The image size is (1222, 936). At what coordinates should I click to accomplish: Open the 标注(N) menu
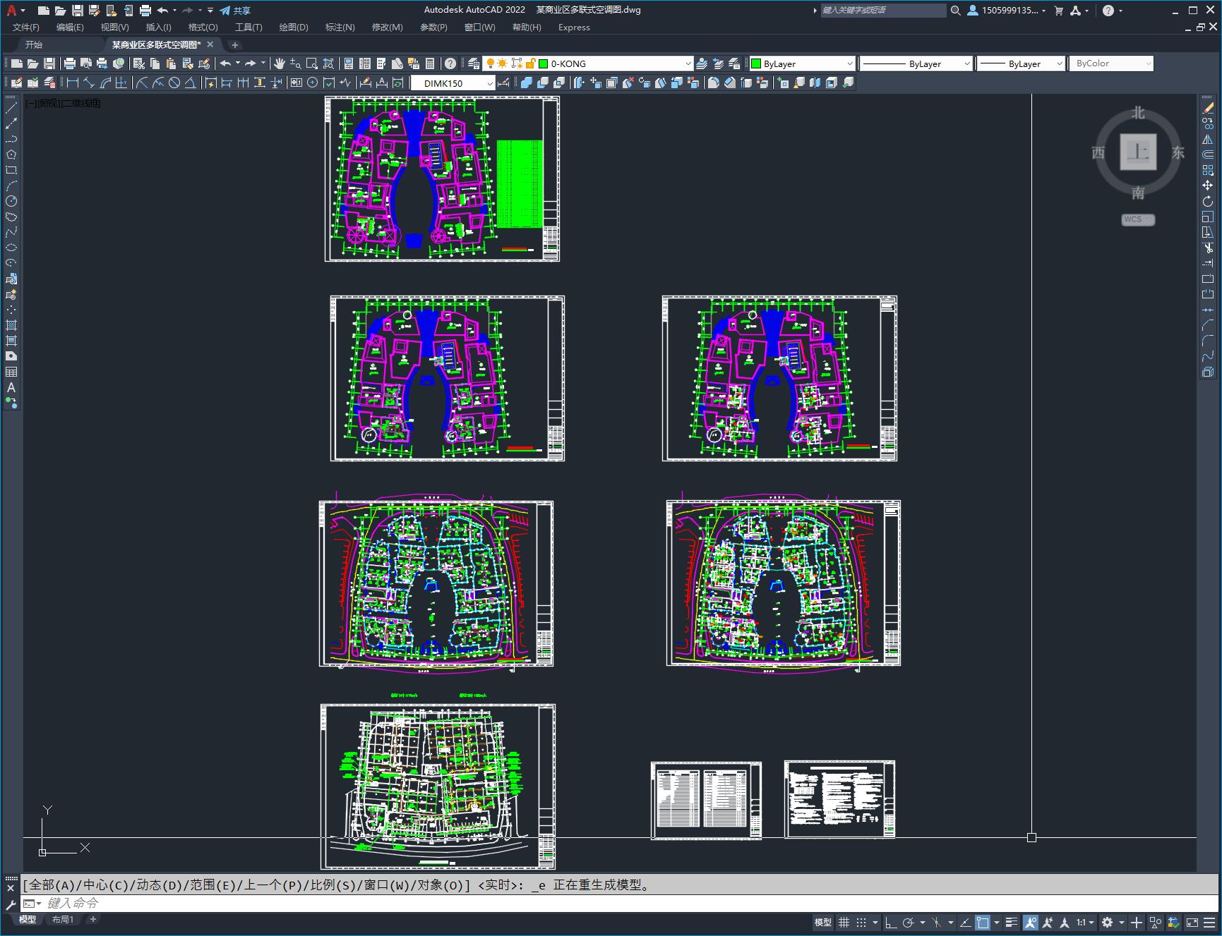(x=340, y=28)
